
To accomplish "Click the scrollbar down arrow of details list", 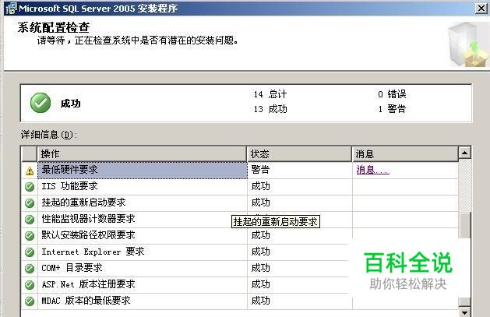I will click(465, 312).
